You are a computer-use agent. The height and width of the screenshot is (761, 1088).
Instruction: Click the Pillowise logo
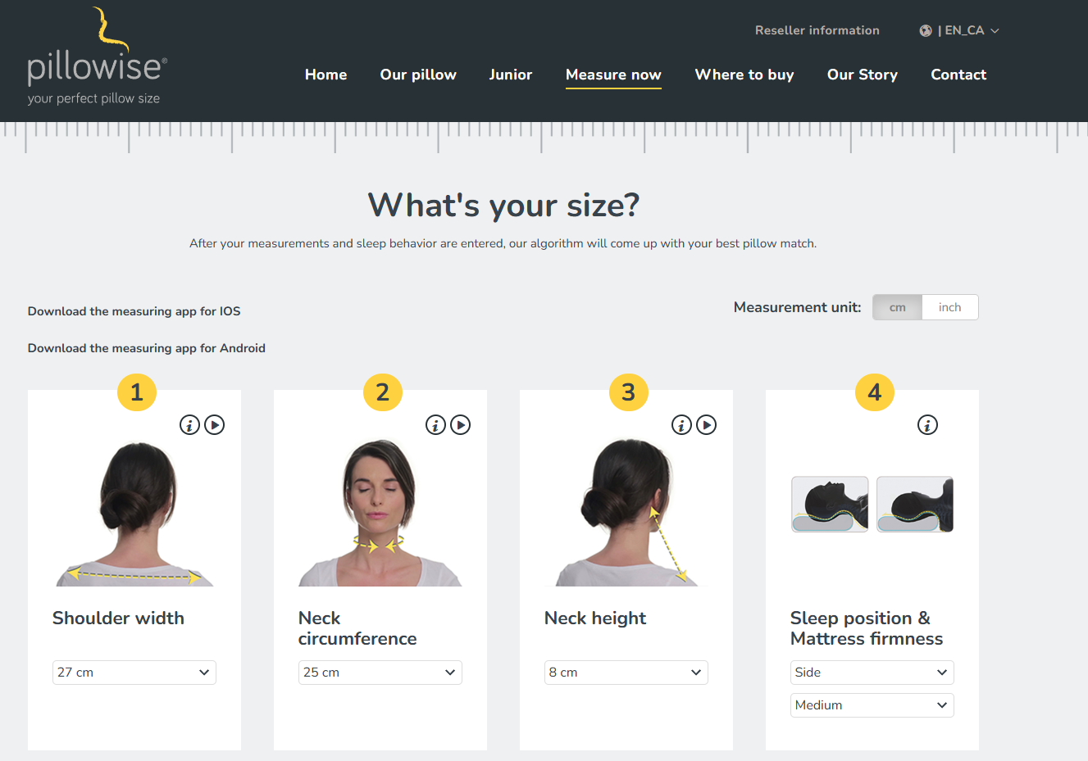(97, 57)
